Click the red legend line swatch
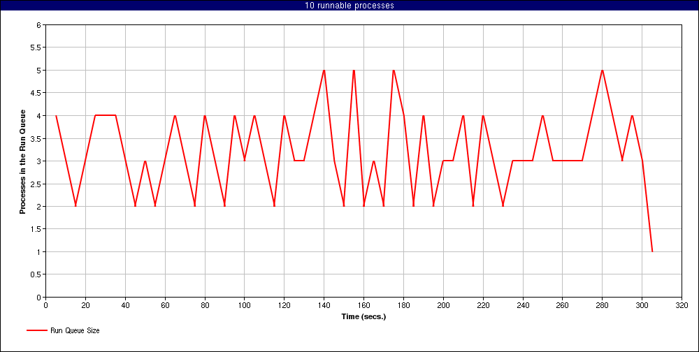This screenshot has width=699, height=352. click(36, 330)
